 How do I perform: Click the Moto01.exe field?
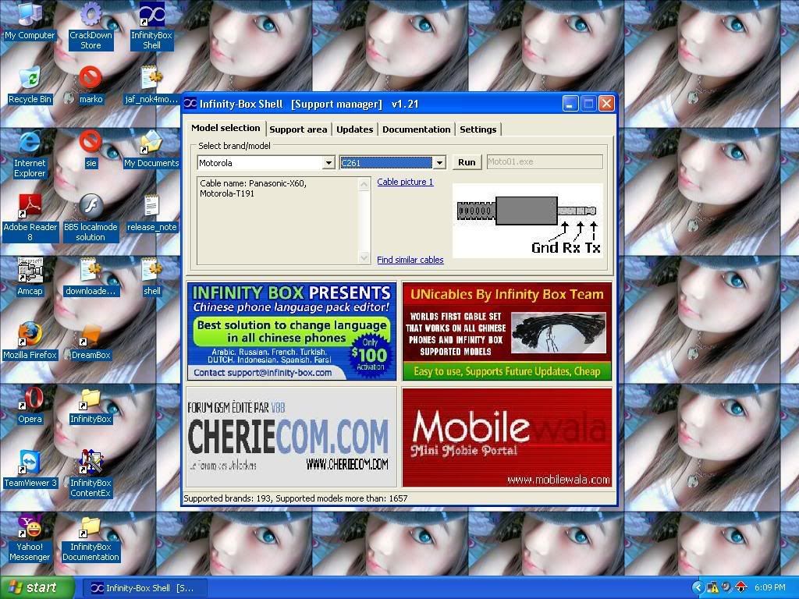coord(544,162)
